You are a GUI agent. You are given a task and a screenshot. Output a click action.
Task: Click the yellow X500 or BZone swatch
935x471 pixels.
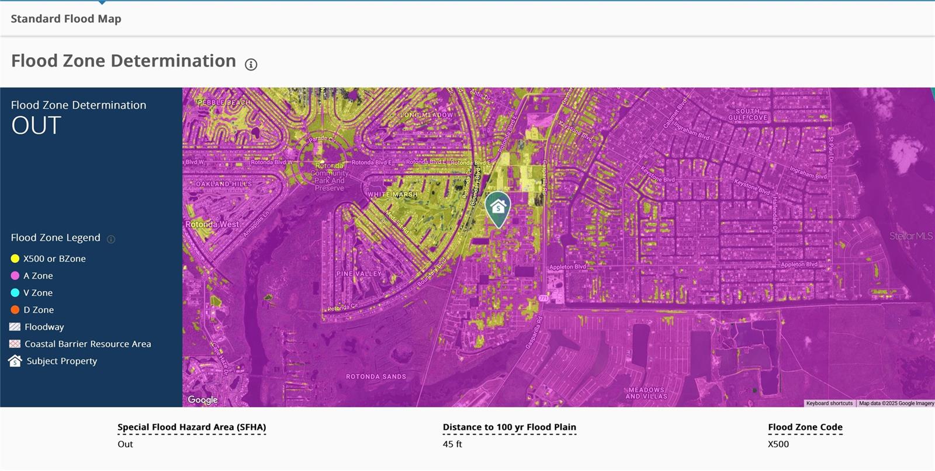pos(15,259)
